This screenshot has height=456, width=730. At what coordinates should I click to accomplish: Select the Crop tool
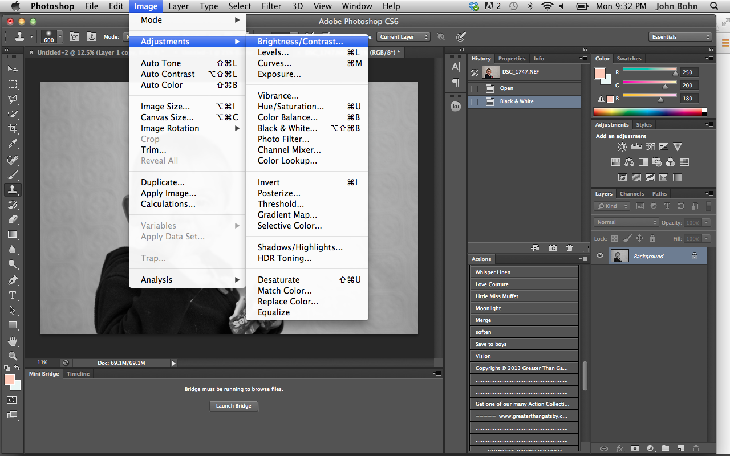point(13,128)
